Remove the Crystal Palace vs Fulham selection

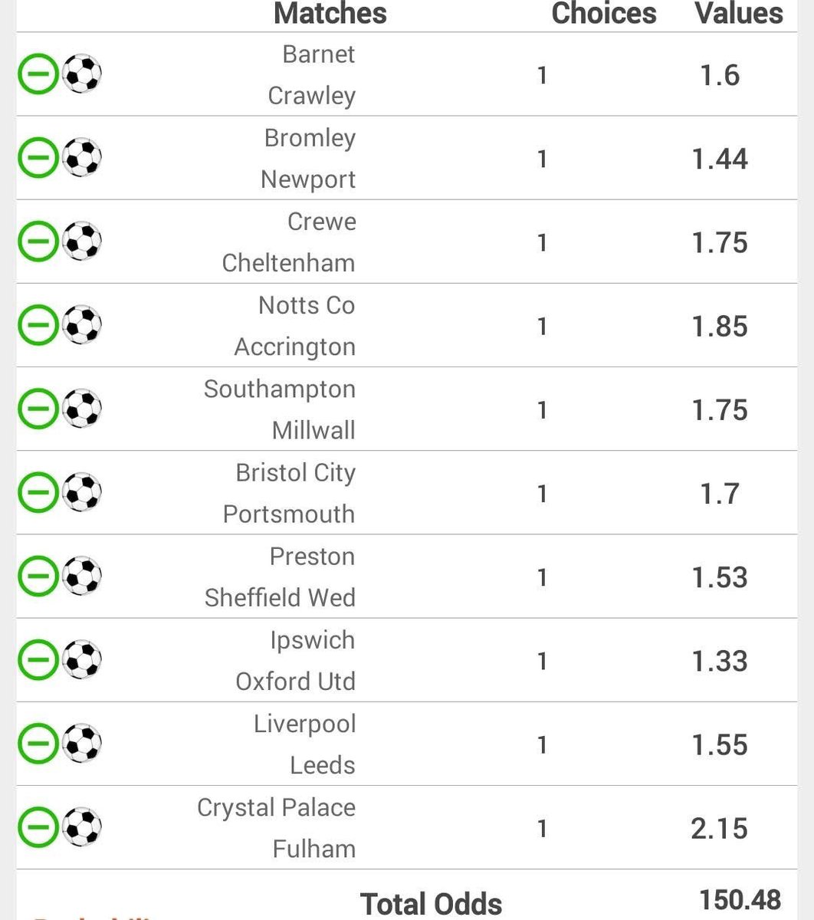tap(38, 827)
